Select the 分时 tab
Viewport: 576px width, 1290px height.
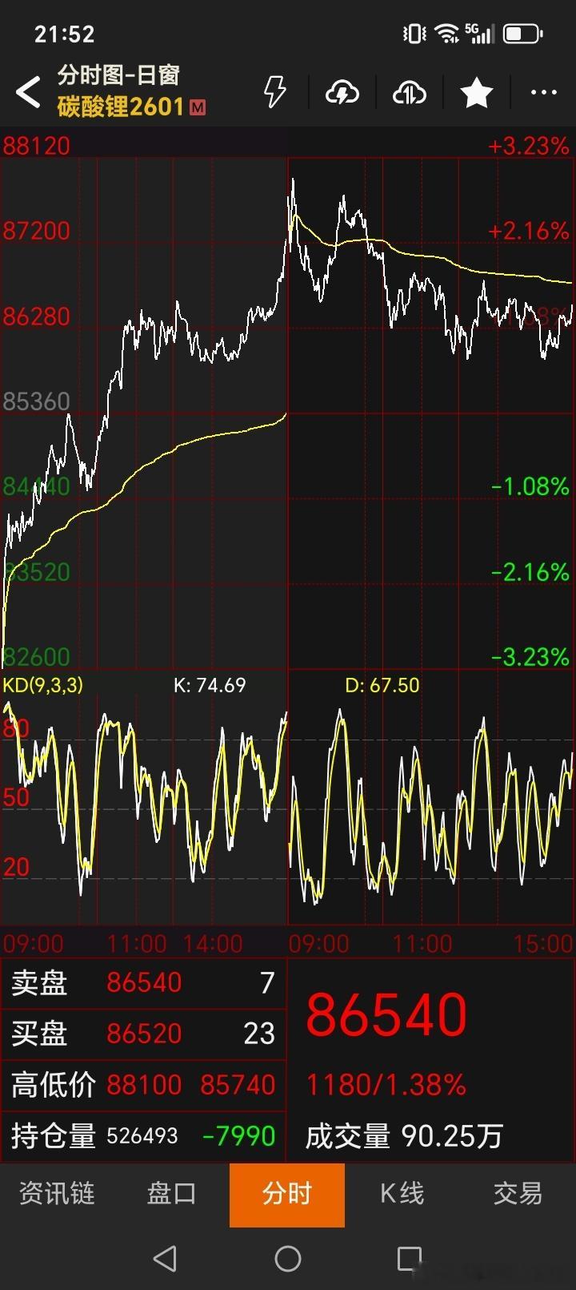pos(287,1195)
